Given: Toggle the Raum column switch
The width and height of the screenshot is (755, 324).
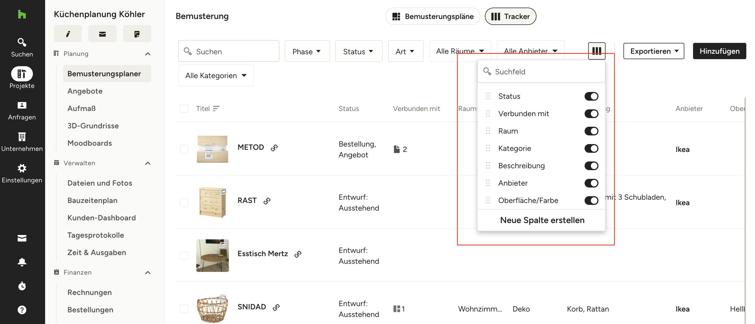Looking at the screenshot, I should click(x=591, y=131).
